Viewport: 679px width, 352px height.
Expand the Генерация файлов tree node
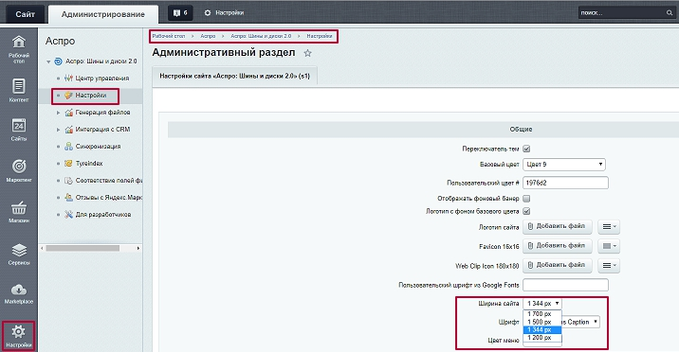coord(59,113)
